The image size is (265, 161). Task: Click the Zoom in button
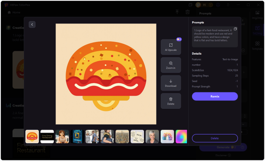click(171, 65)
